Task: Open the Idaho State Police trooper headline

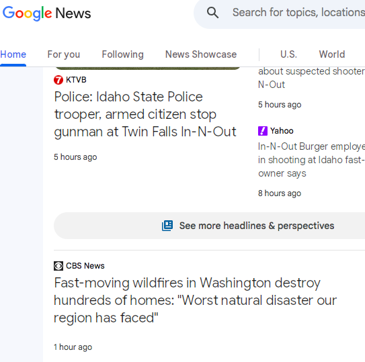Action: pyautogui.click(x=145, y=114)
